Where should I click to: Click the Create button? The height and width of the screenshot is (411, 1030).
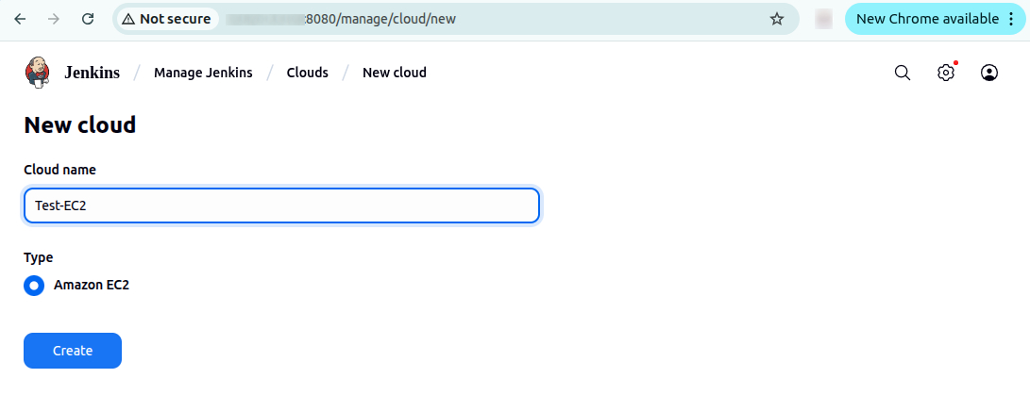click(x=73, y=351)
